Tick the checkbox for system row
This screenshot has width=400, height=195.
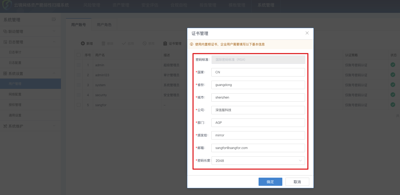click(79, 85)
